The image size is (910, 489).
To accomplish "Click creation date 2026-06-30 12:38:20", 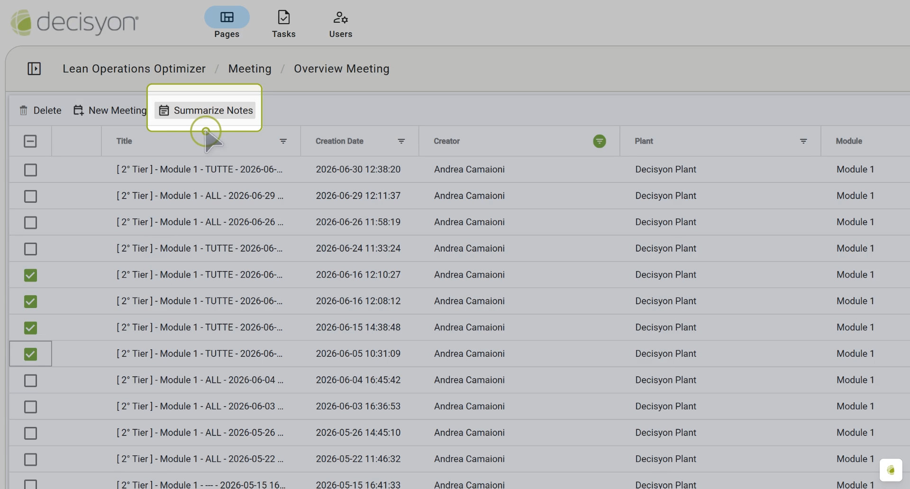I will [x=358, y=169].
